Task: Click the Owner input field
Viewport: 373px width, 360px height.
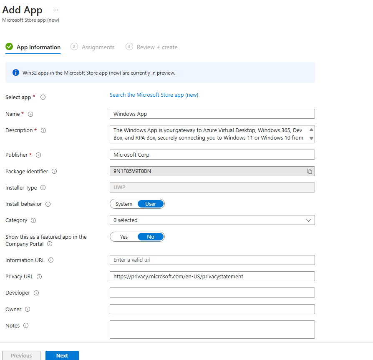Action: [212, 309]
